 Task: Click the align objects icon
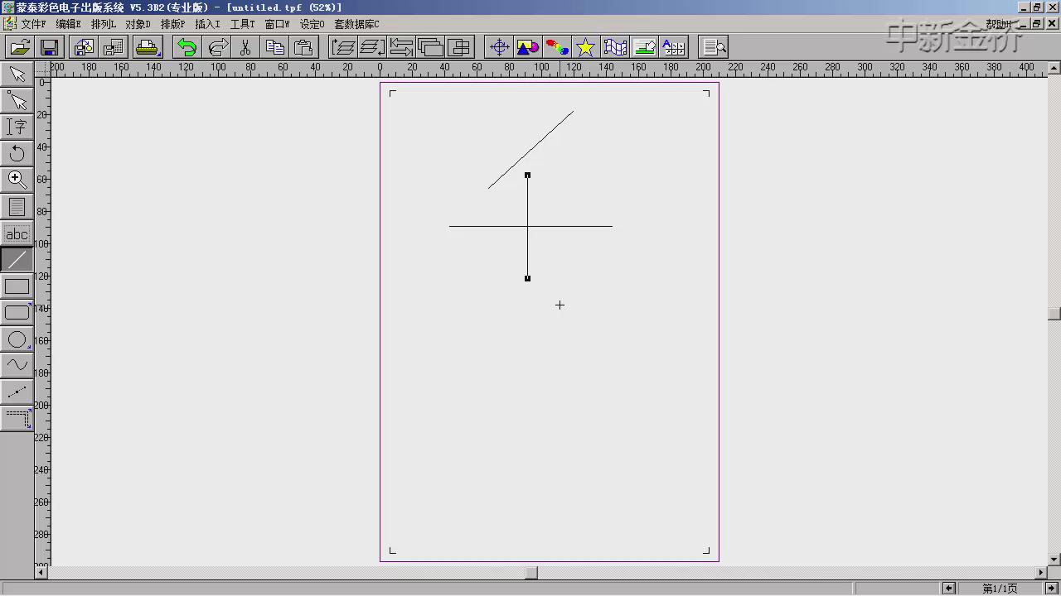tap(459, 47)
